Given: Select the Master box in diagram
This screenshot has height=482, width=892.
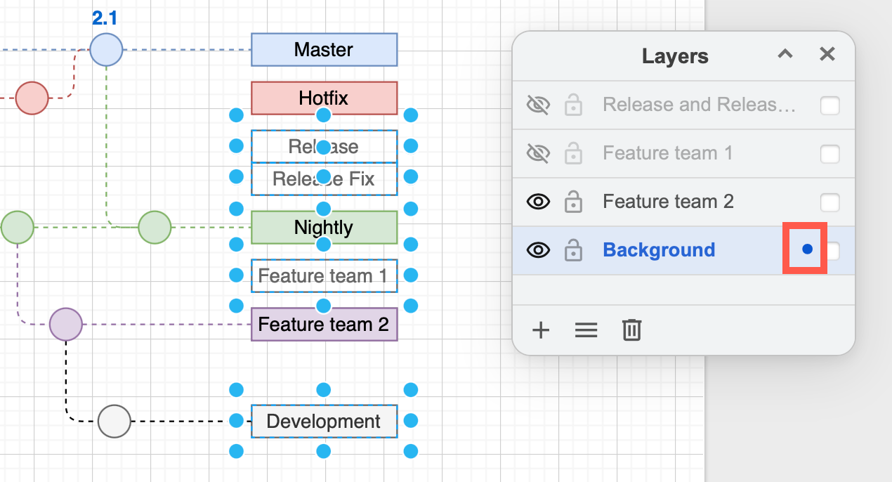Looking at the screenshot, I should [x=324, y=50].
